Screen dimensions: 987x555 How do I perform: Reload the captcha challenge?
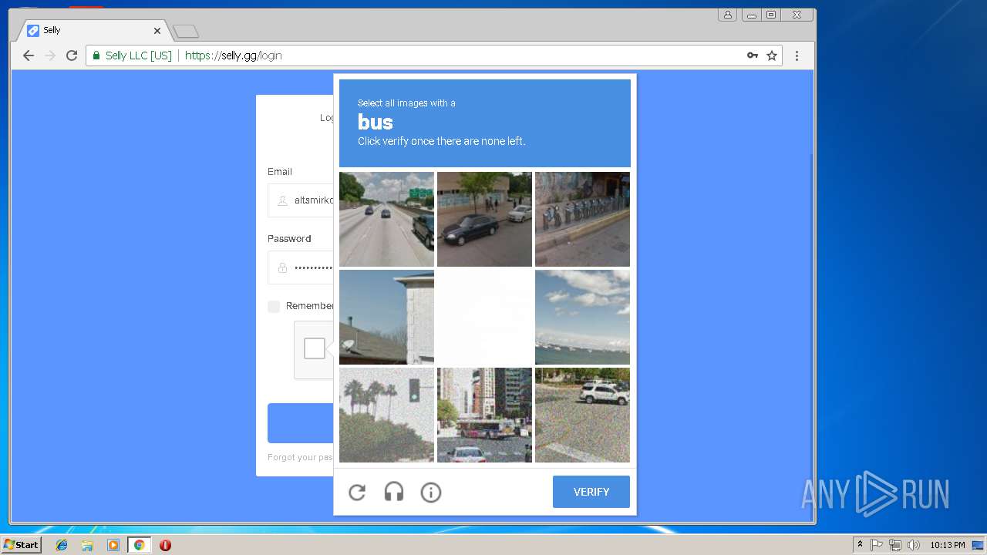pyautogui.click(x=357, y=492)
